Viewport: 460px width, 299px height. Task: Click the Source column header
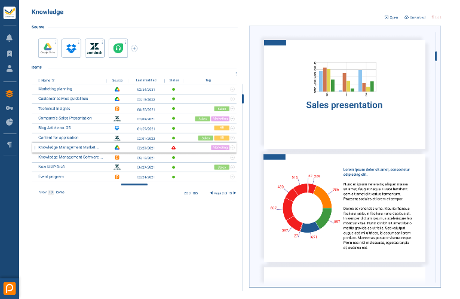(x=117, y=80)
